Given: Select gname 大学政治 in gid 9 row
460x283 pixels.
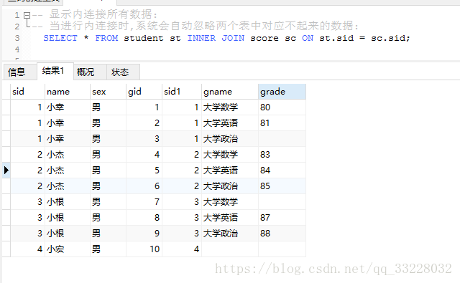Looking at the screenshot, I should point(230,234).
